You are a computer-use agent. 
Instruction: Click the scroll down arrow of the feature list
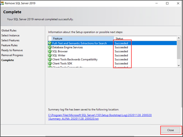179,65
